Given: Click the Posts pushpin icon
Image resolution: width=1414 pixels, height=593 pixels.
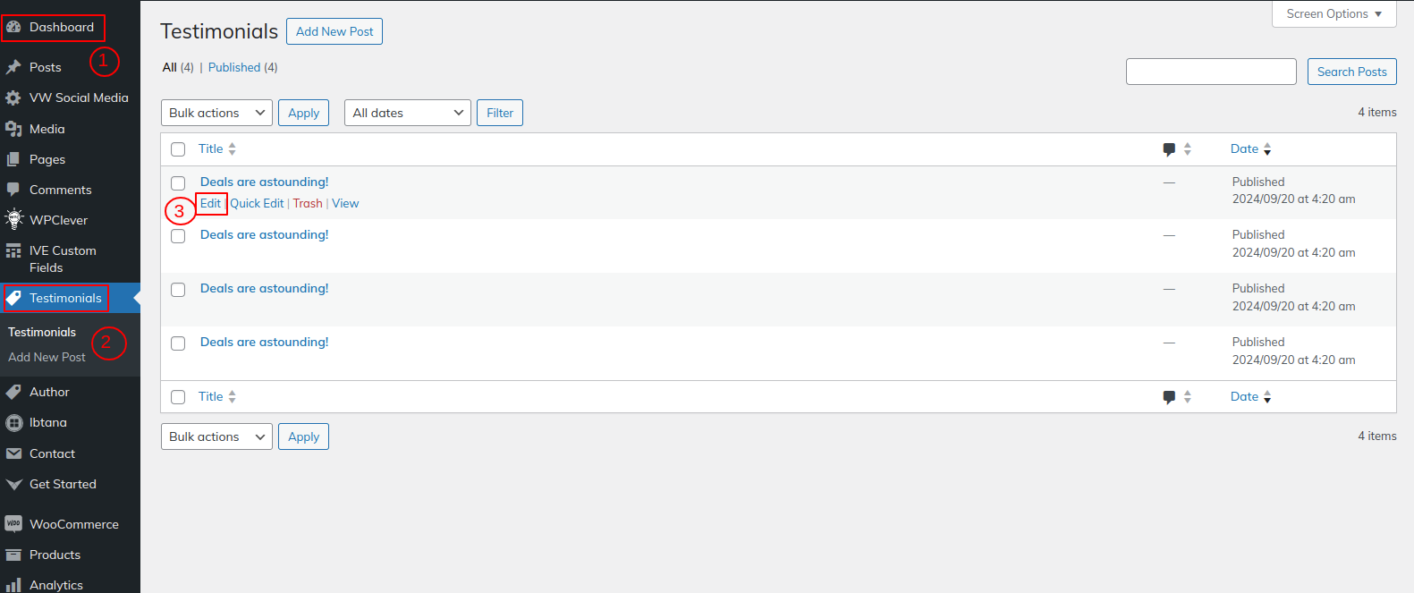Looking at the screenshot, I should (x=13, y=67).
